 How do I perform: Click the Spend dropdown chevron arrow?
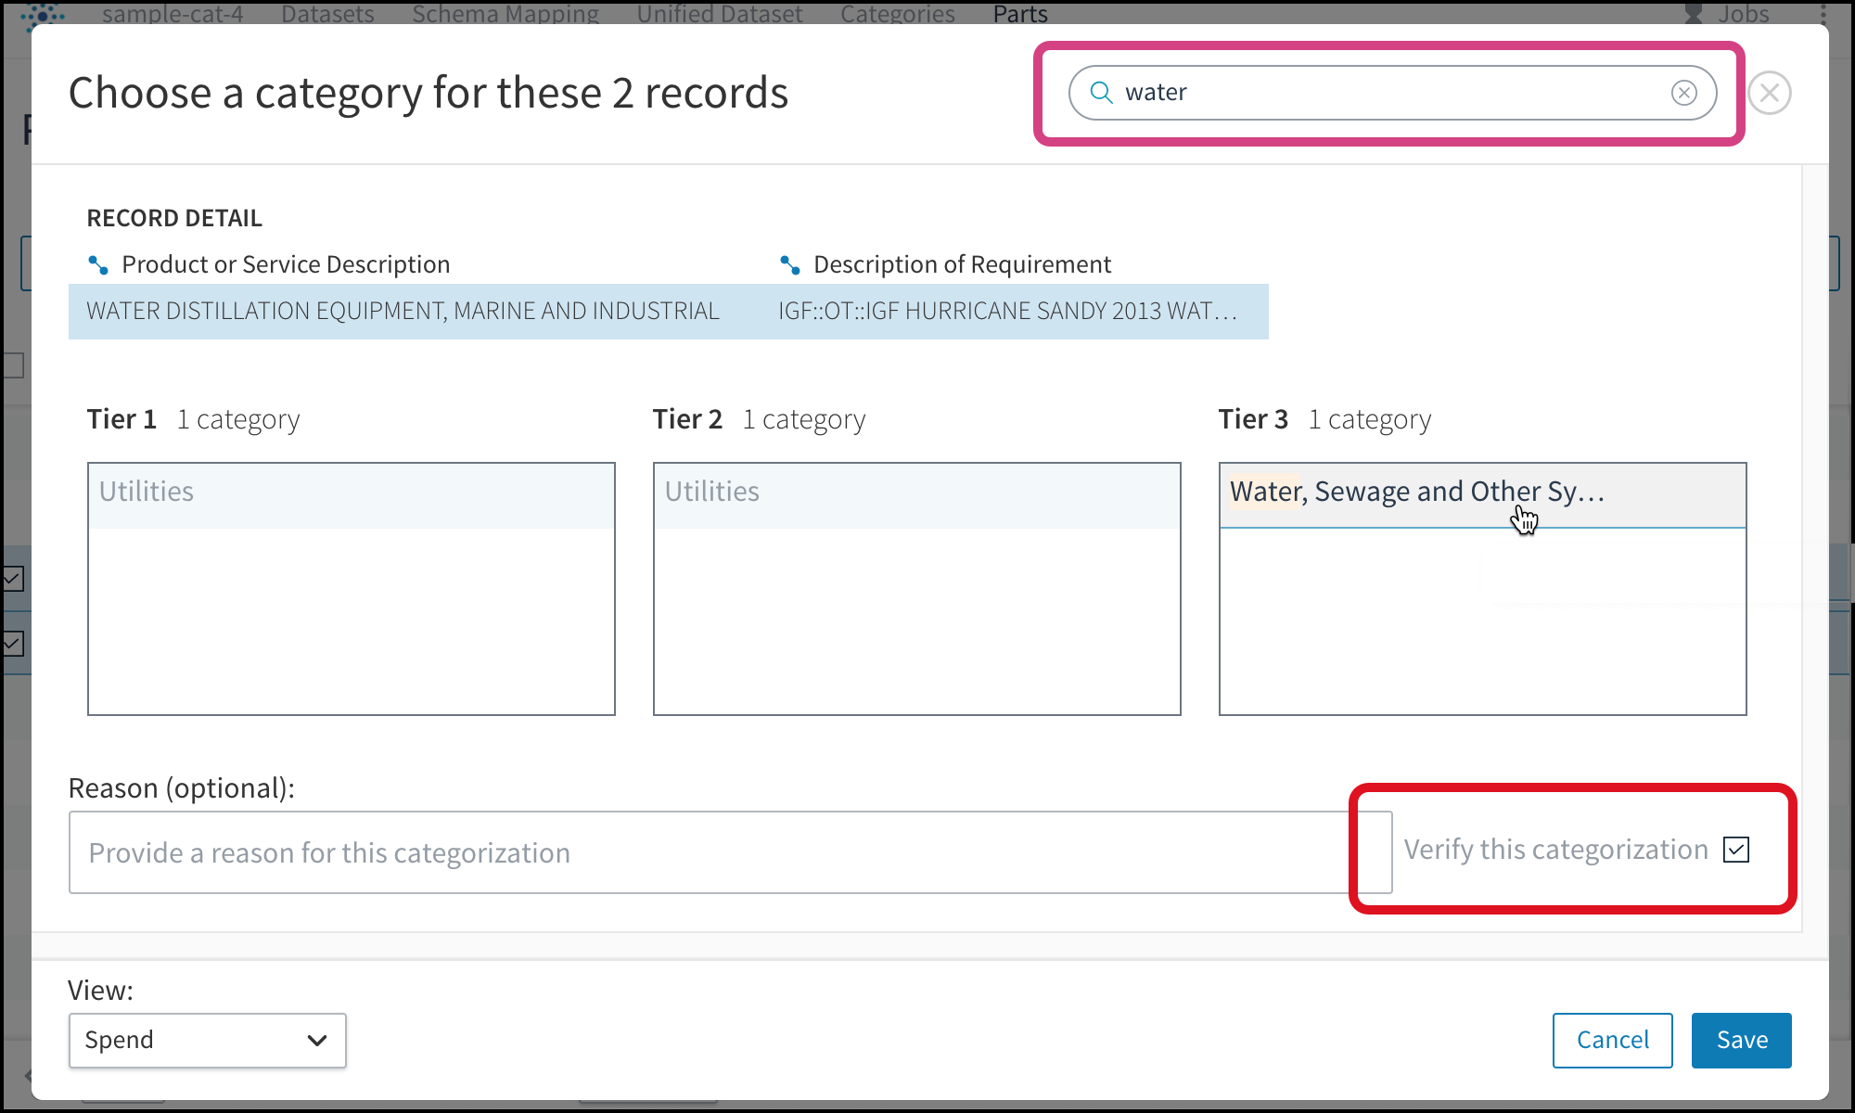pyautogui.click(x=316, y=1040)
